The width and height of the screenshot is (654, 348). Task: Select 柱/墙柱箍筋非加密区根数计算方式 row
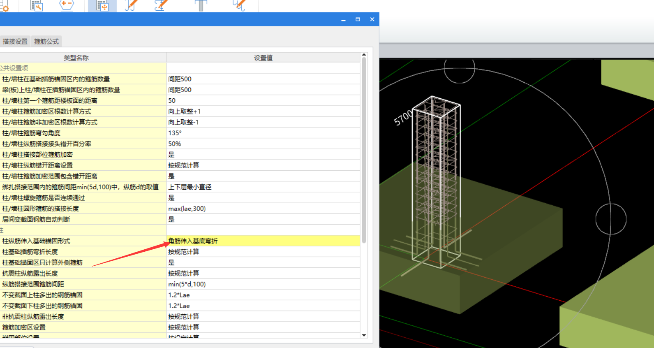pos(83,122)
